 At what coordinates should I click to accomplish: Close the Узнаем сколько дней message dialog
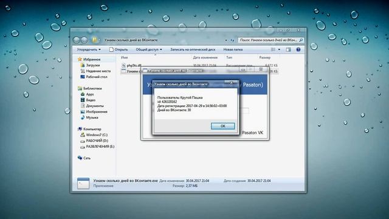pos(231,83)
